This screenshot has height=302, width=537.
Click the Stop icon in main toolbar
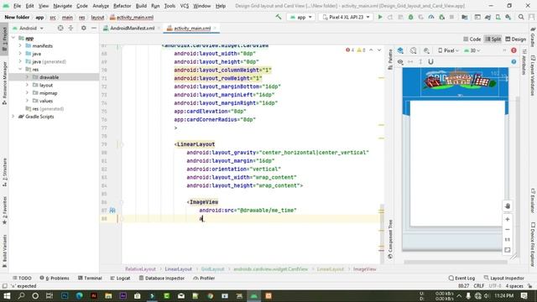(451, 17)
